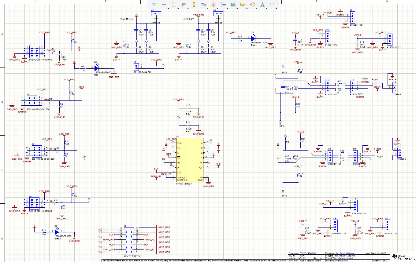Select the Place Part chip icon

[193, 5]
